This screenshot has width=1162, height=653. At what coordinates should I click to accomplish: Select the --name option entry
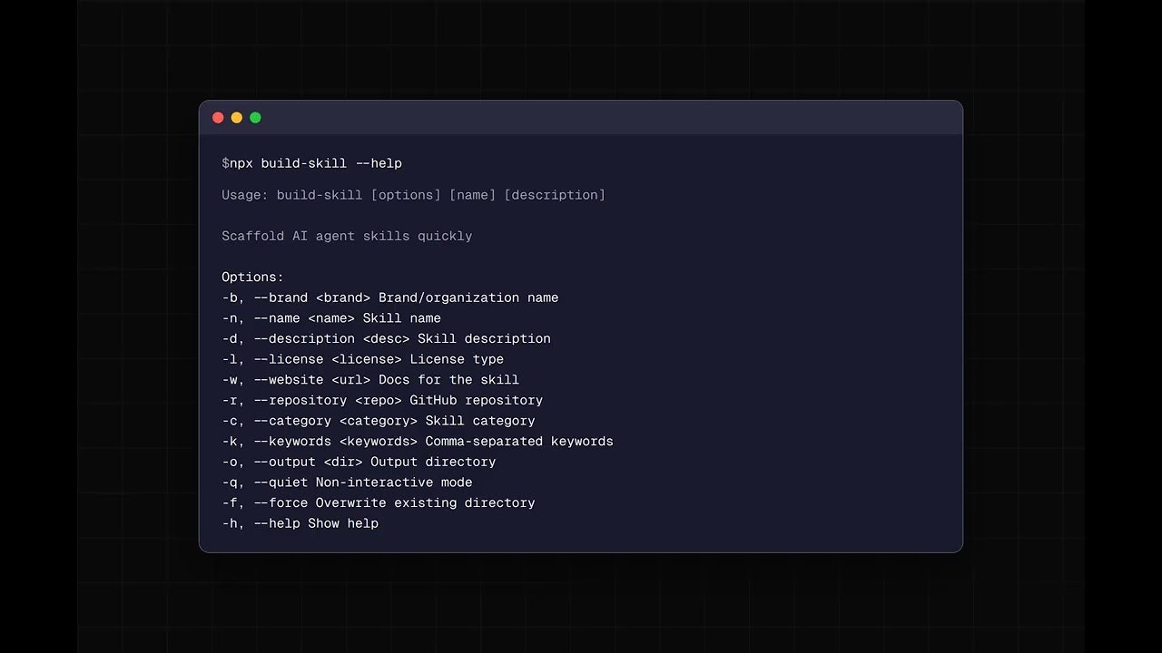tap(331, 318)
